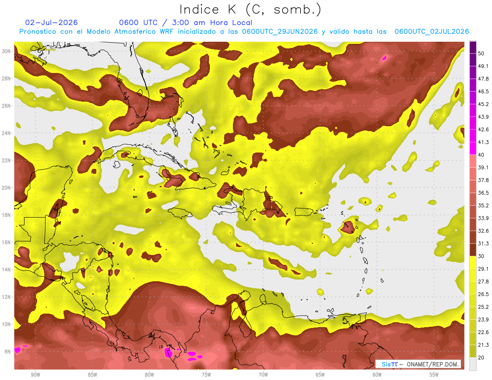
Task: Click the colorbar value '42.6'
Action: click(x=483, y=130)
